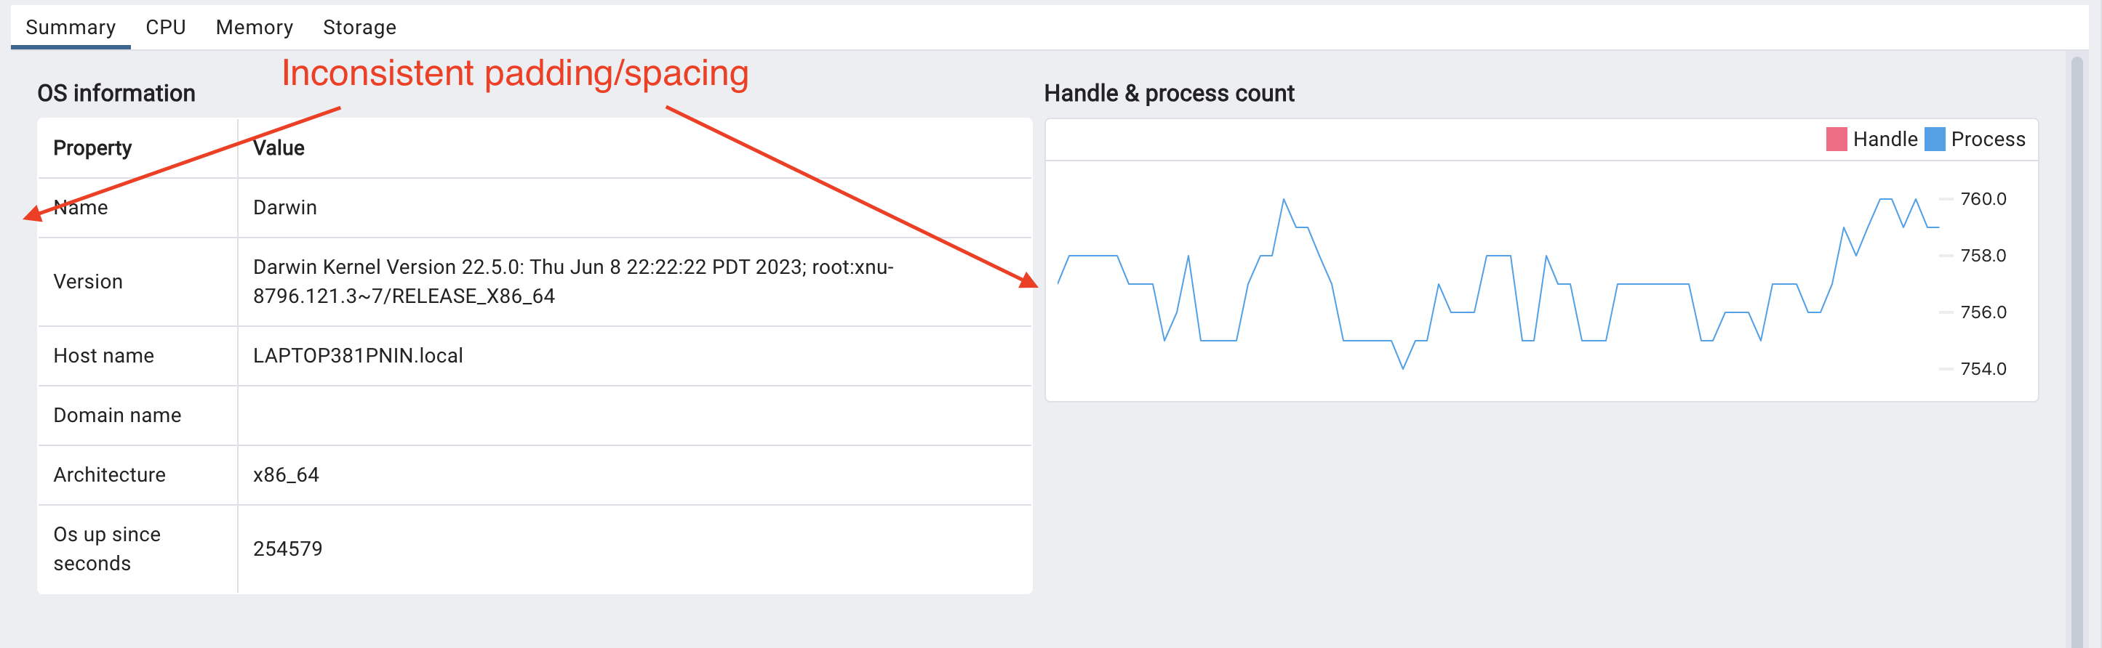2102x648 pixels.
Task: Click the Handle & process count heading
Action: [x=1169, y=94]
